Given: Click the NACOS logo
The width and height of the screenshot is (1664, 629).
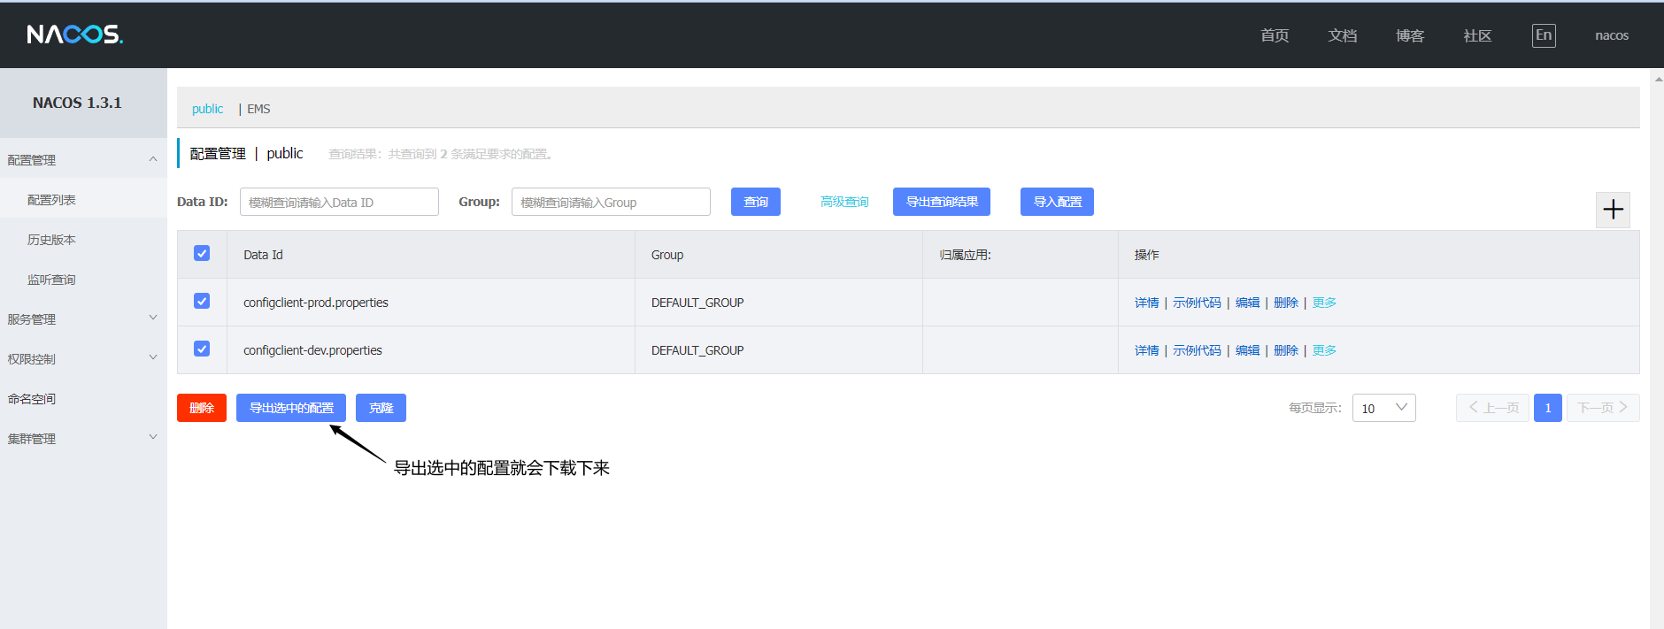Looking at the screenshot, I should coord(75,35).
